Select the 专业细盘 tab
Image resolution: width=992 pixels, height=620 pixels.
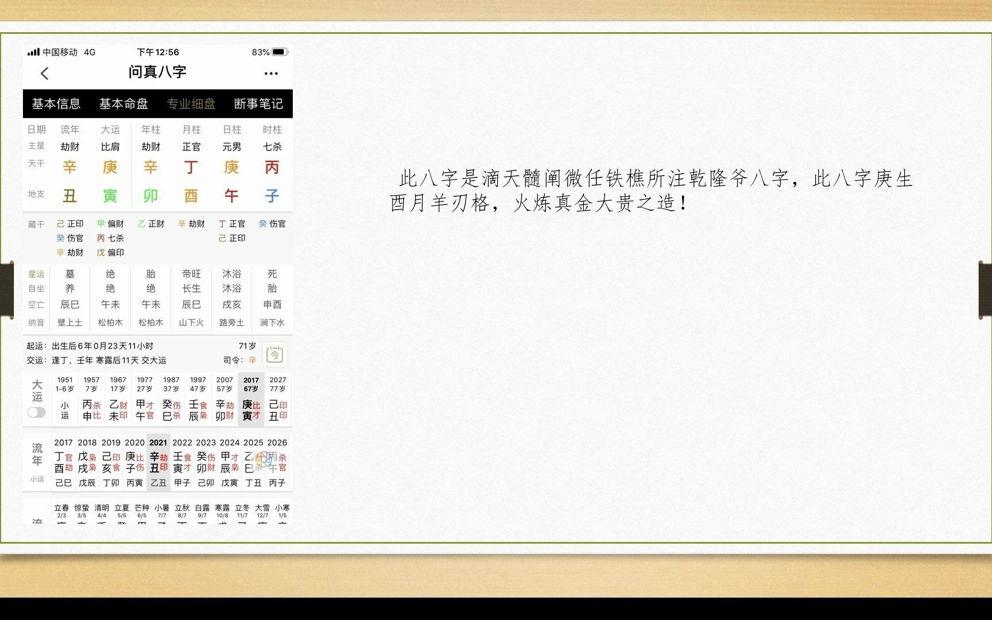click(x=191, y=104)
